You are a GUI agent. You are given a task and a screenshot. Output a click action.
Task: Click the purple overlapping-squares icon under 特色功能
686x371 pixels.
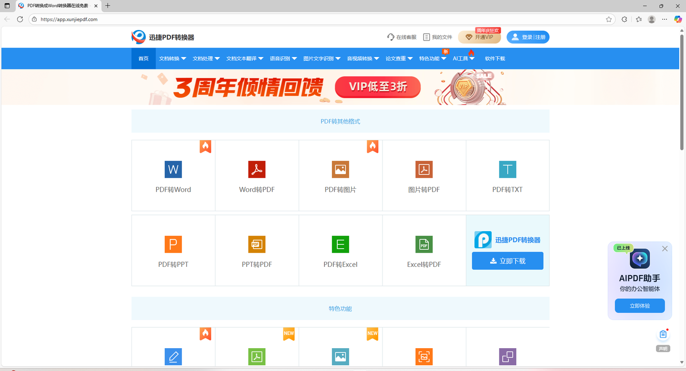[x=508, y=357]
